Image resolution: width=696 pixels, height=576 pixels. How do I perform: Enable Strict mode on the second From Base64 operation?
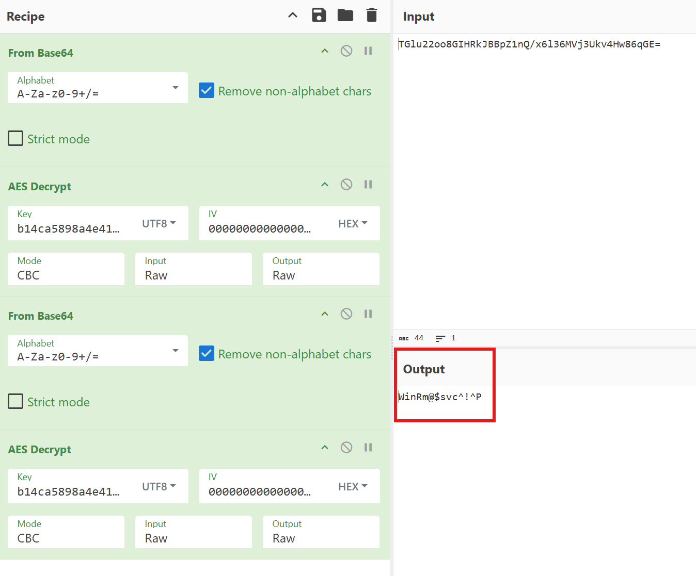click(15, 401)
